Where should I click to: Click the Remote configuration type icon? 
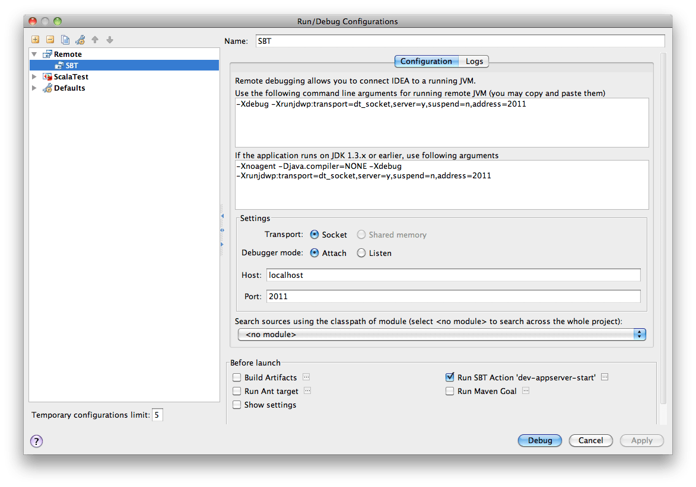(47, 54)
